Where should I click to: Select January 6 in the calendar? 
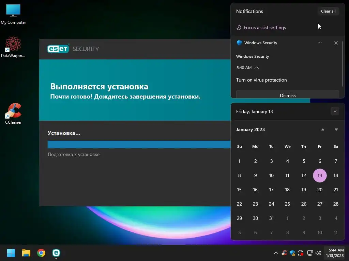pyautogui.click(x=320, y=161)
